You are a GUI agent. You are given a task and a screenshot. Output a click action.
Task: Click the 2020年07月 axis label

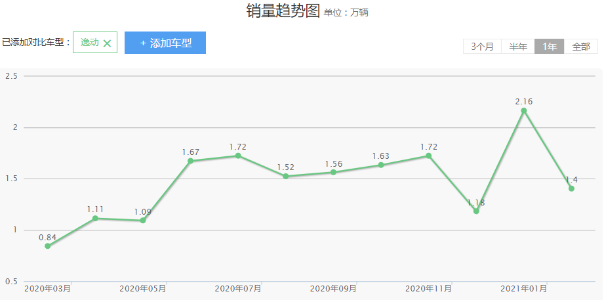pos(238,288)
